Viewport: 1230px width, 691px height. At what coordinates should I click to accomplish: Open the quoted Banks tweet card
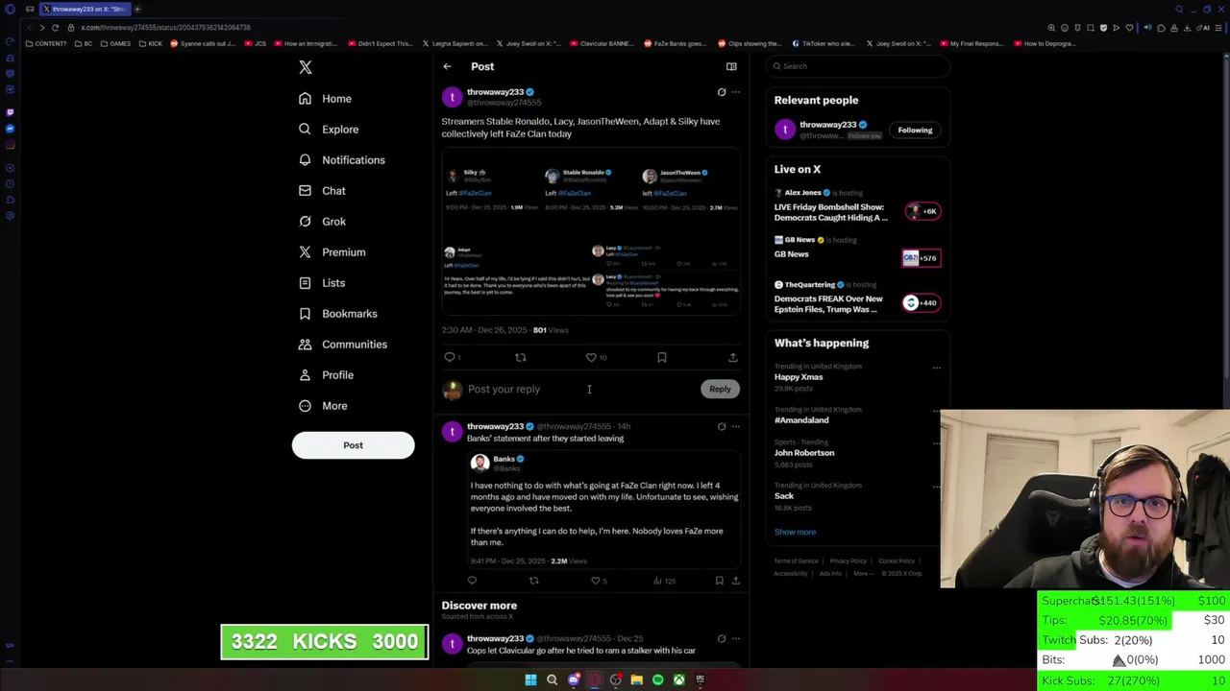click(x=603, y=509)
